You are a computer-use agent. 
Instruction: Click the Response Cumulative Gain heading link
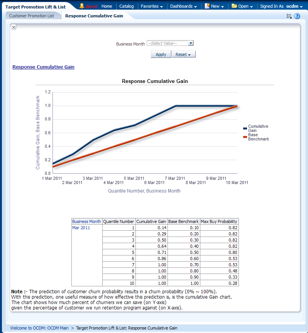click(43, 67)
